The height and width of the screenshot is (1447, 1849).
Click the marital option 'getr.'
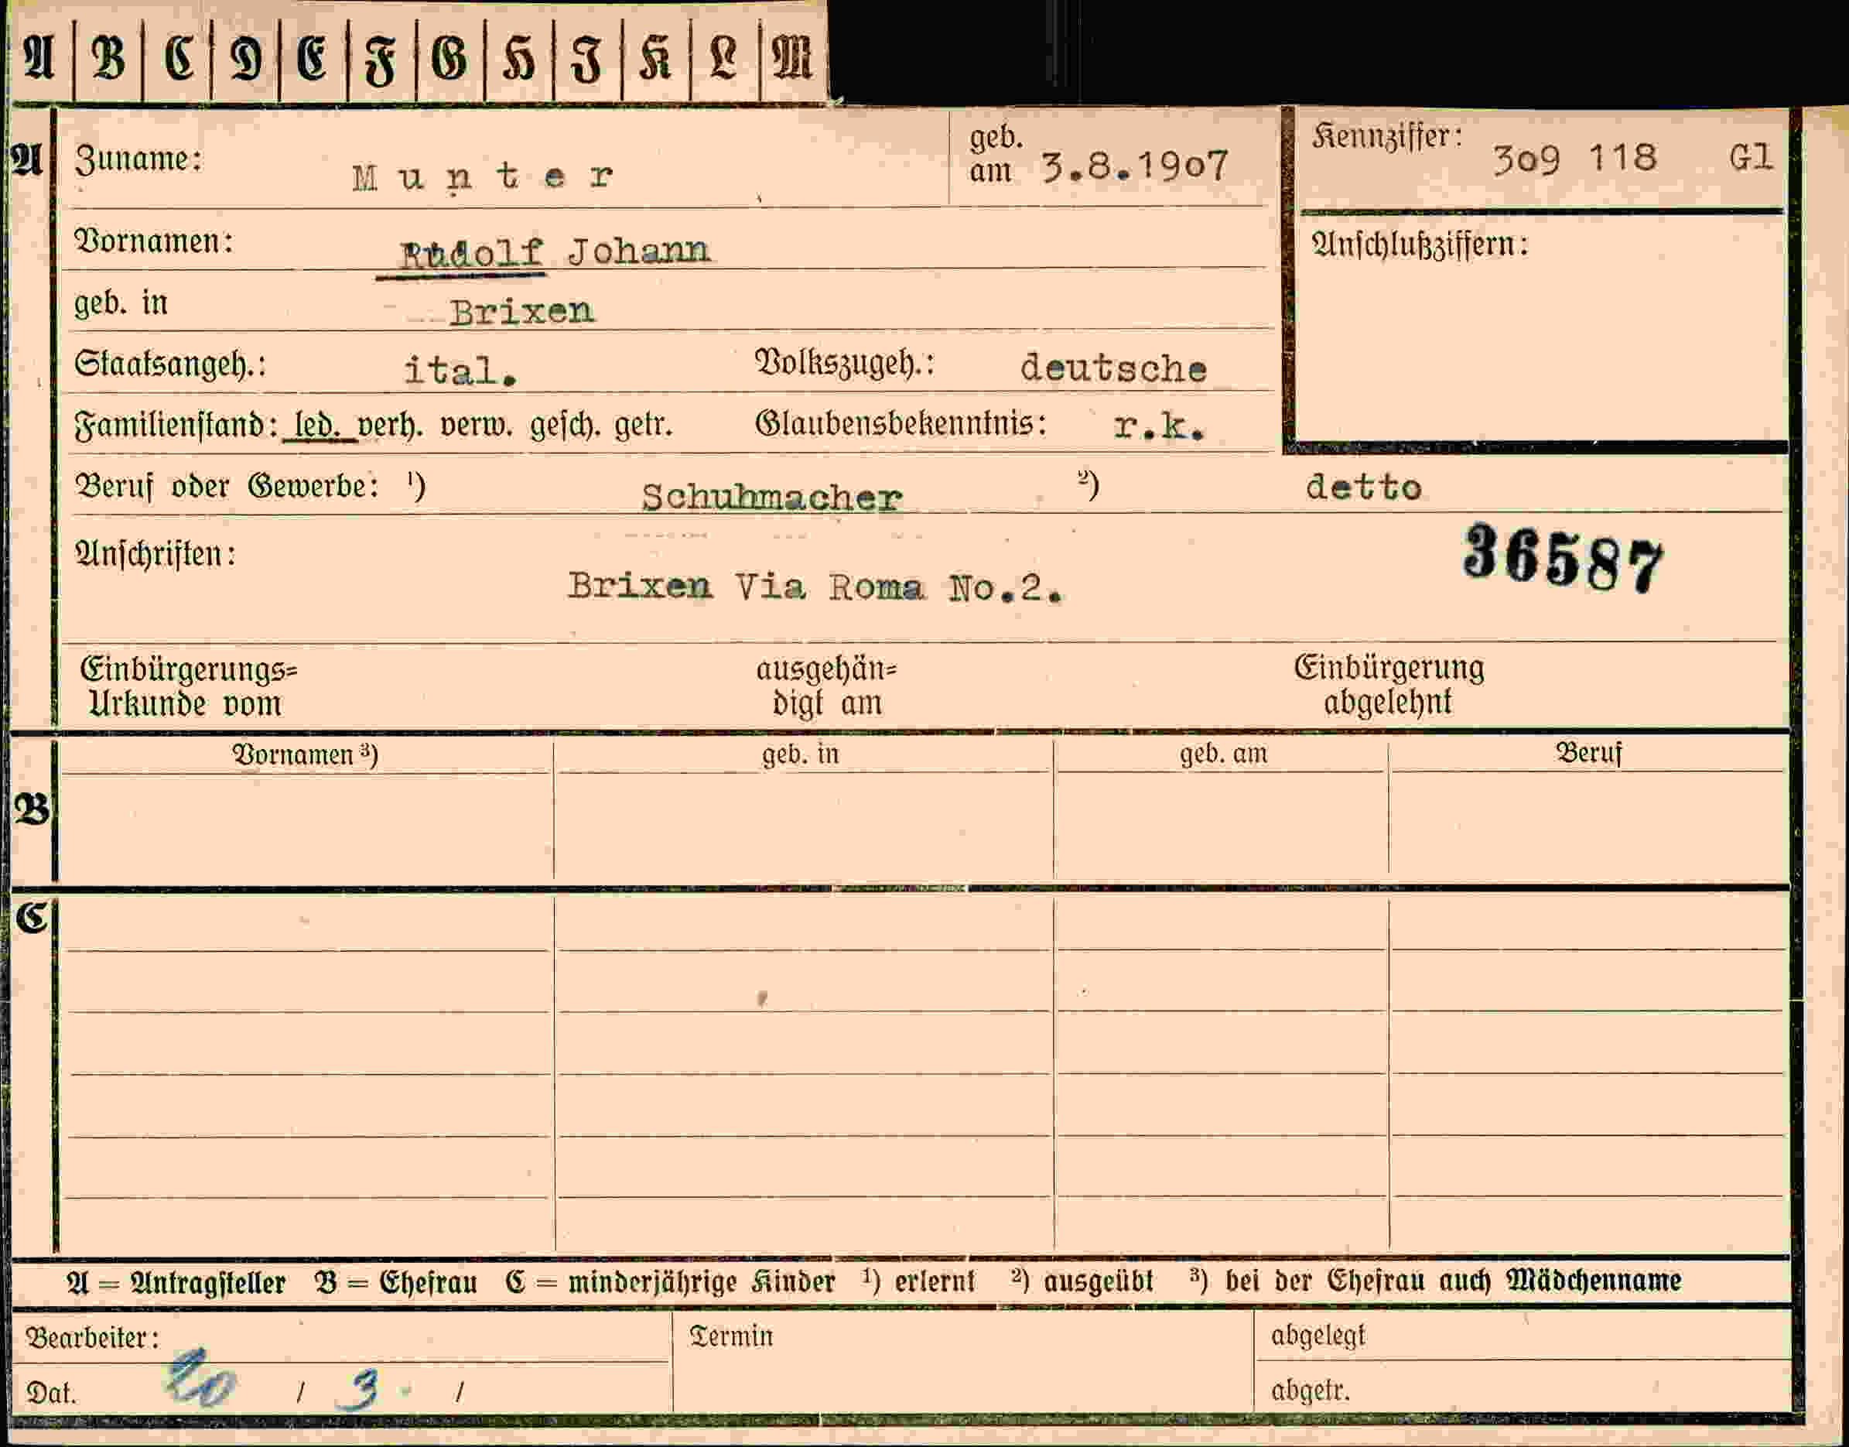644,425
